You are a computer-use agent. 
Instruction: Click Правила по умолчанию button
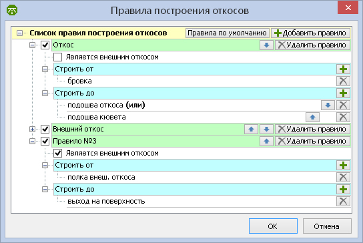coord(227,33)
